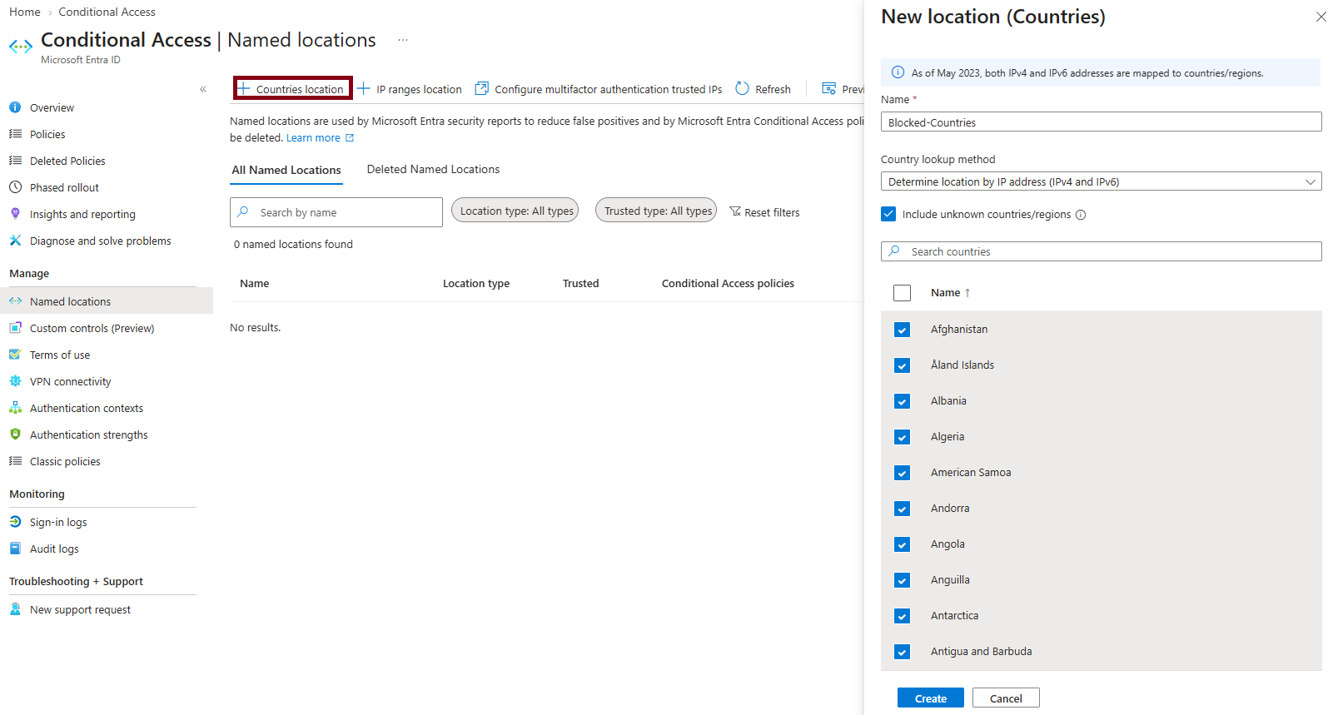This screenshot has width=1333, height=715.
Task: Click the Conditional Access breadcrumb link
Action: (x=107, y=12)
